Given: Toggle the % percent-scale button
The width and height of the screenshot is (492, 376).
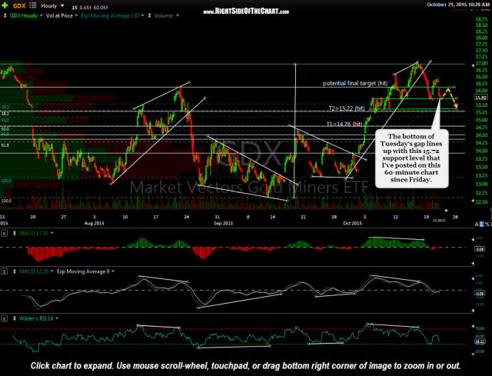Looking at the screenshot, I should (x=487, y=224).
